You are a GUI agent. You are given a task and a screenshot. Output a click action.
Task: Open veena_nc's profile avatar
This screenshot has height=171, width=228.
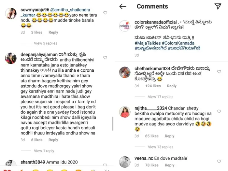[x=124, y=162]
